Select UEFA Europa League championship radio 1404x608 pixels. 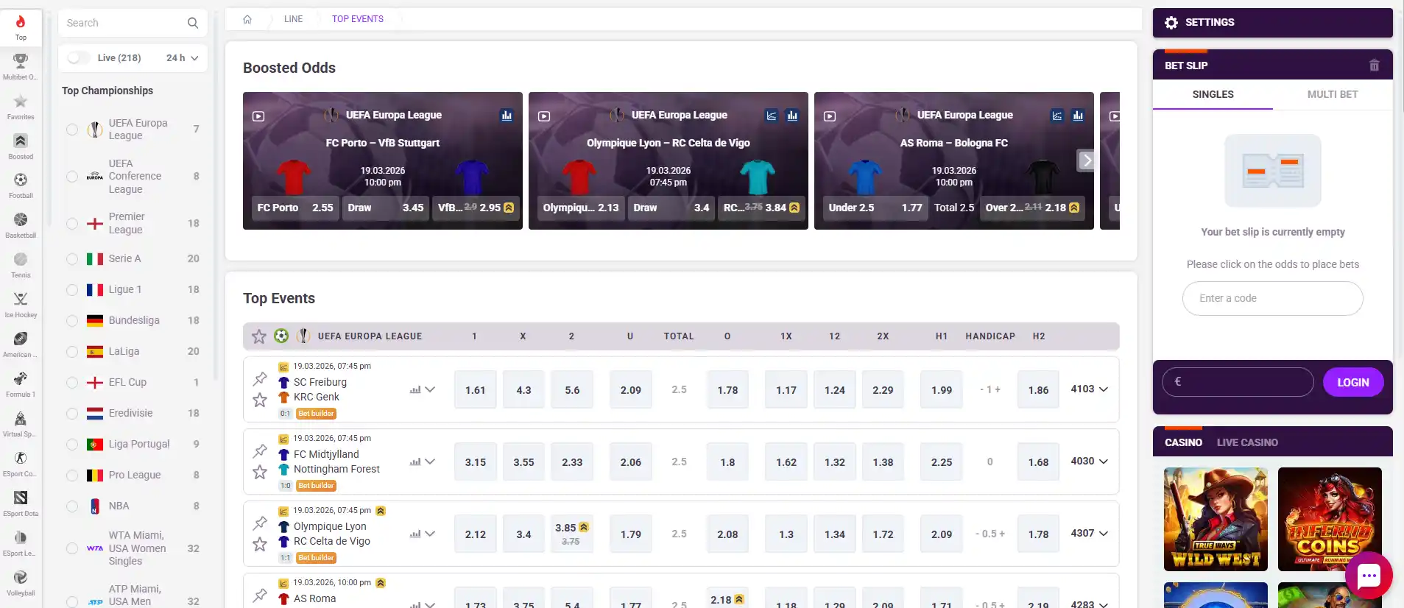tap(72, 130)
